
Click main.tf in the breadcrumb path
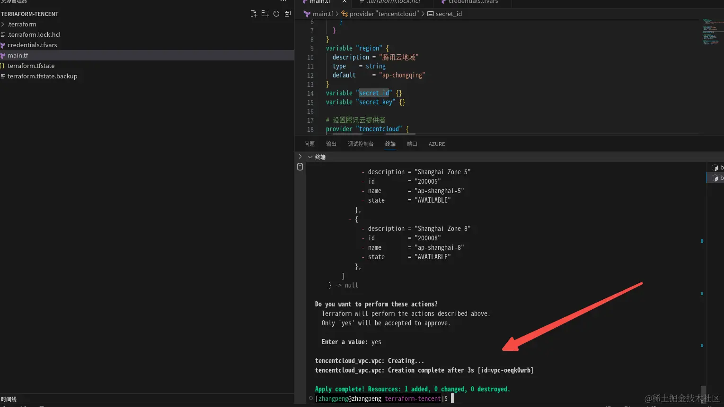323,14
